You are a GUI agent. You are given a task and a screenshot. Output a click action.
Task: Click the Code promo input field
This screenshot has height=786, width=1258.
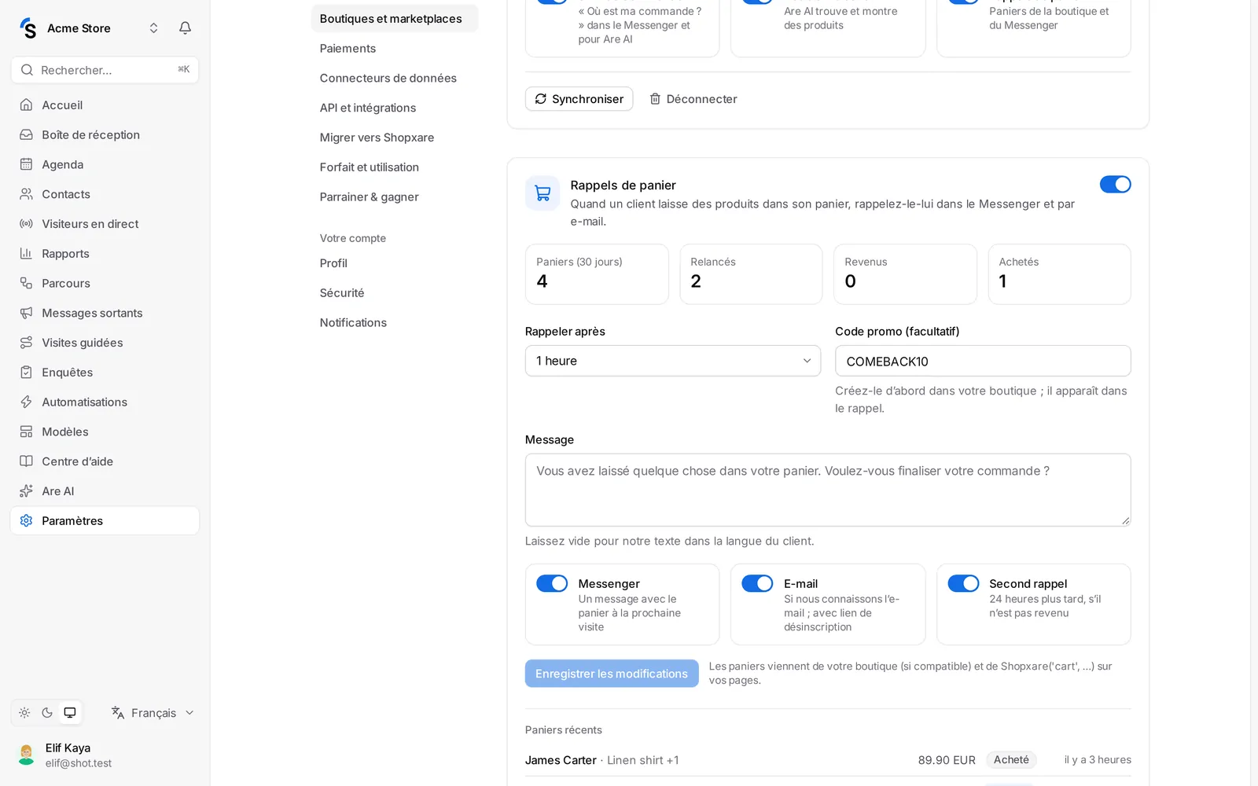[x=983, y=361]
